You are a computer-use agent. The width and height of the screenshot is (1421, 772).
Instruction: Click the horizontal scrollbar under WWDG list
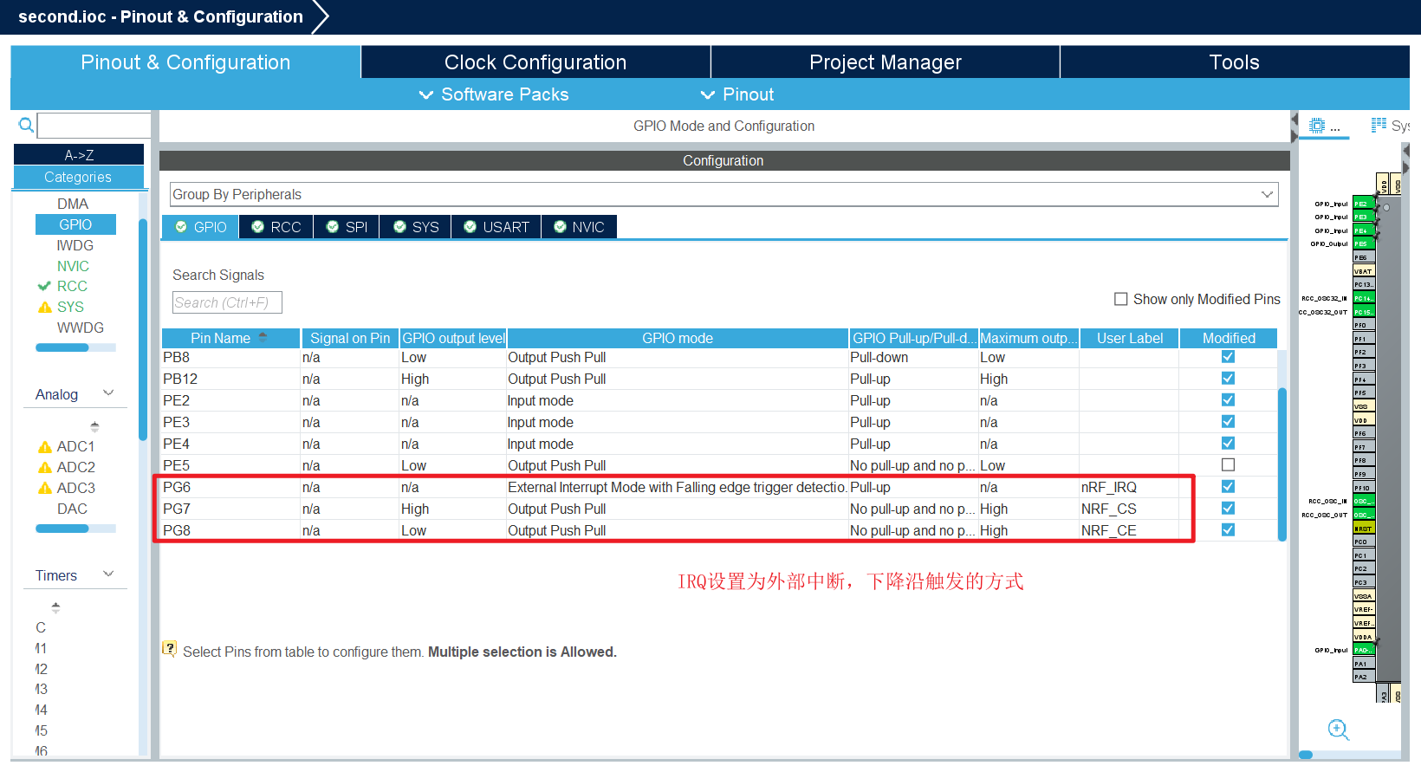click(x=75, y=347)
